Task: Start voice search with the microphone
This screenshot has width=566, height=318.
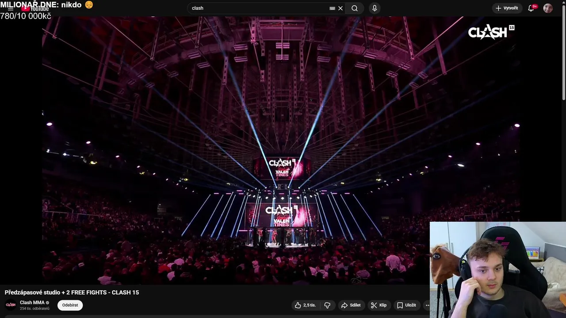Action: coord(375,8)
